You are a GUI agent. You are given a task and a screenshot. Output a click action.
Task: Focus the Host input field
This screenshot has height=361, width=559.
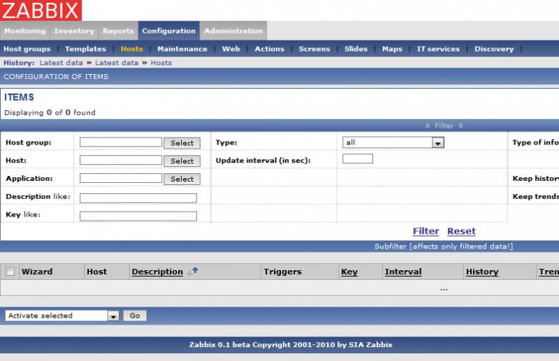coord(121,160)
